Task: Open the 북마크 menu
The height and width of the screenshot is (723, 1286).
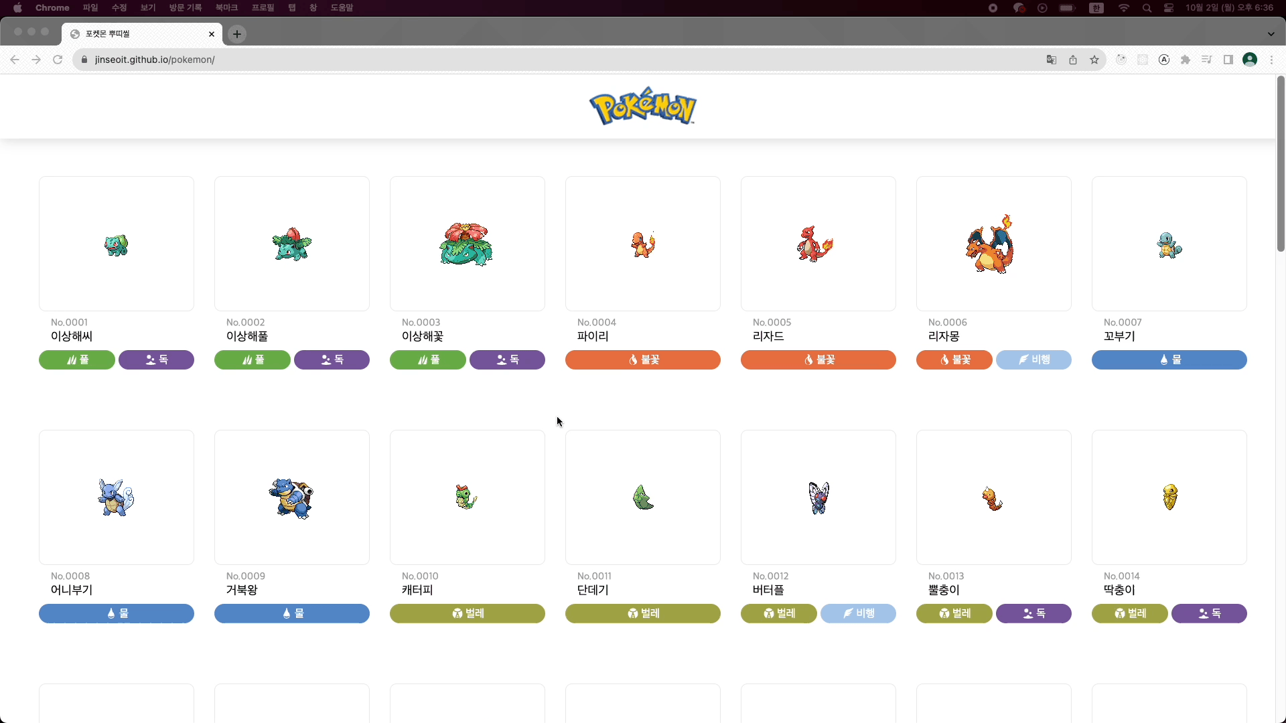Action: [x=226, y=8]
